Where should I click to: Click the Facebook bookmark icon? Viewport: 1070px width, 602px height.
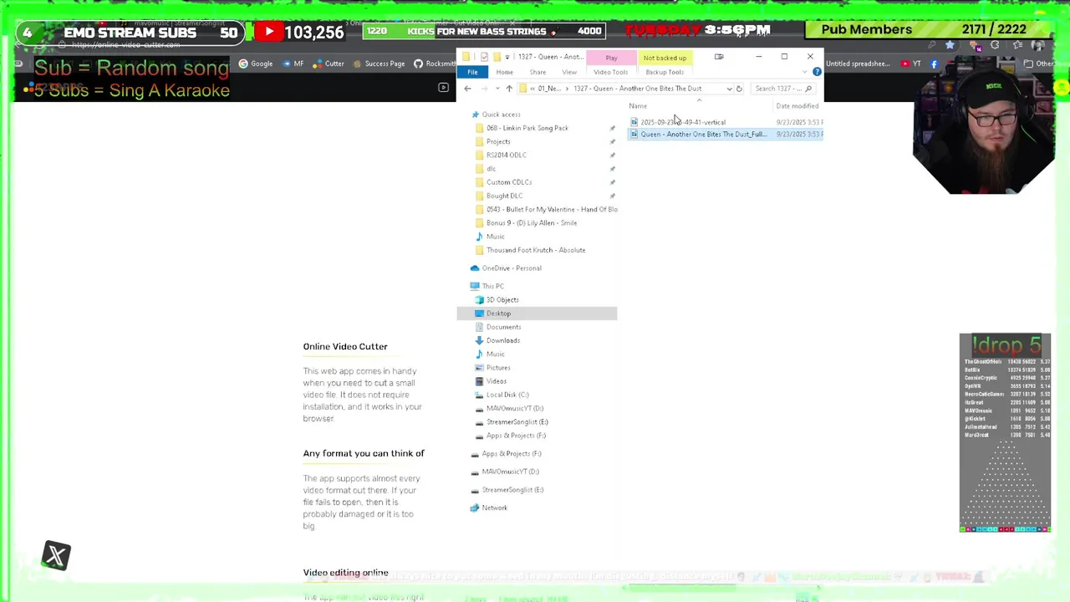[x=934, y=64]
